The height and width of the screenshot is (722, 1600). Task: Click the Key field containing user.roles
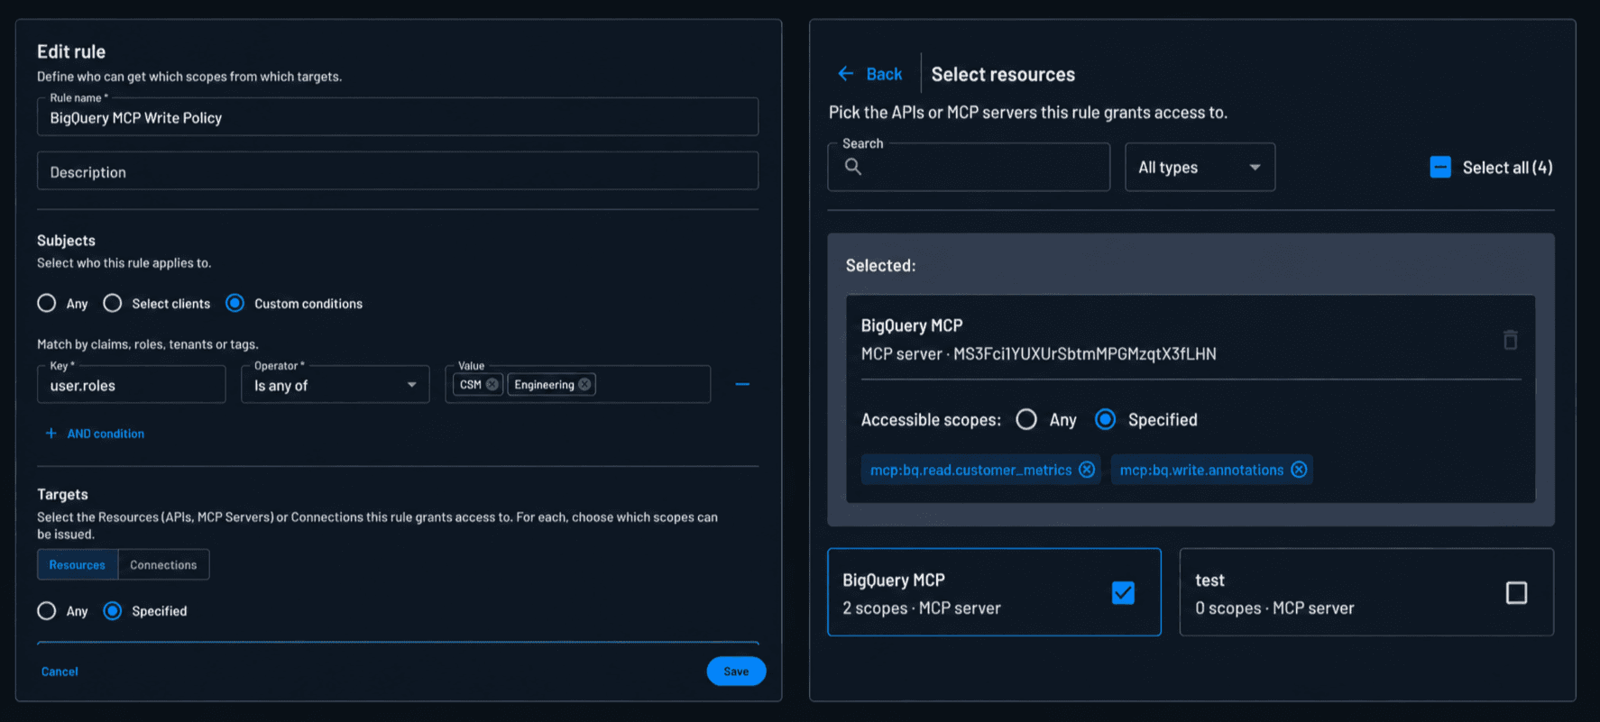coord(132,385)
